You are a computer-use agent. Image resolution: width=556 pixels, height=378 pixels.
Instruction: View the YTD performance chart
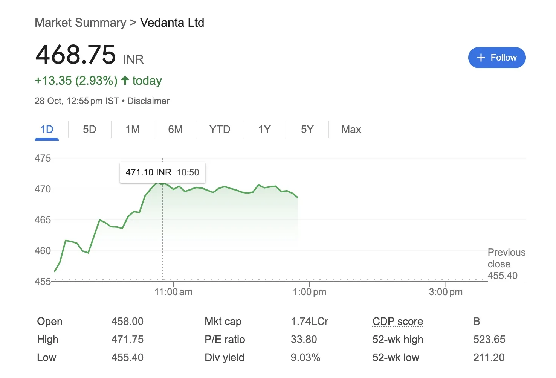(220, 129)
